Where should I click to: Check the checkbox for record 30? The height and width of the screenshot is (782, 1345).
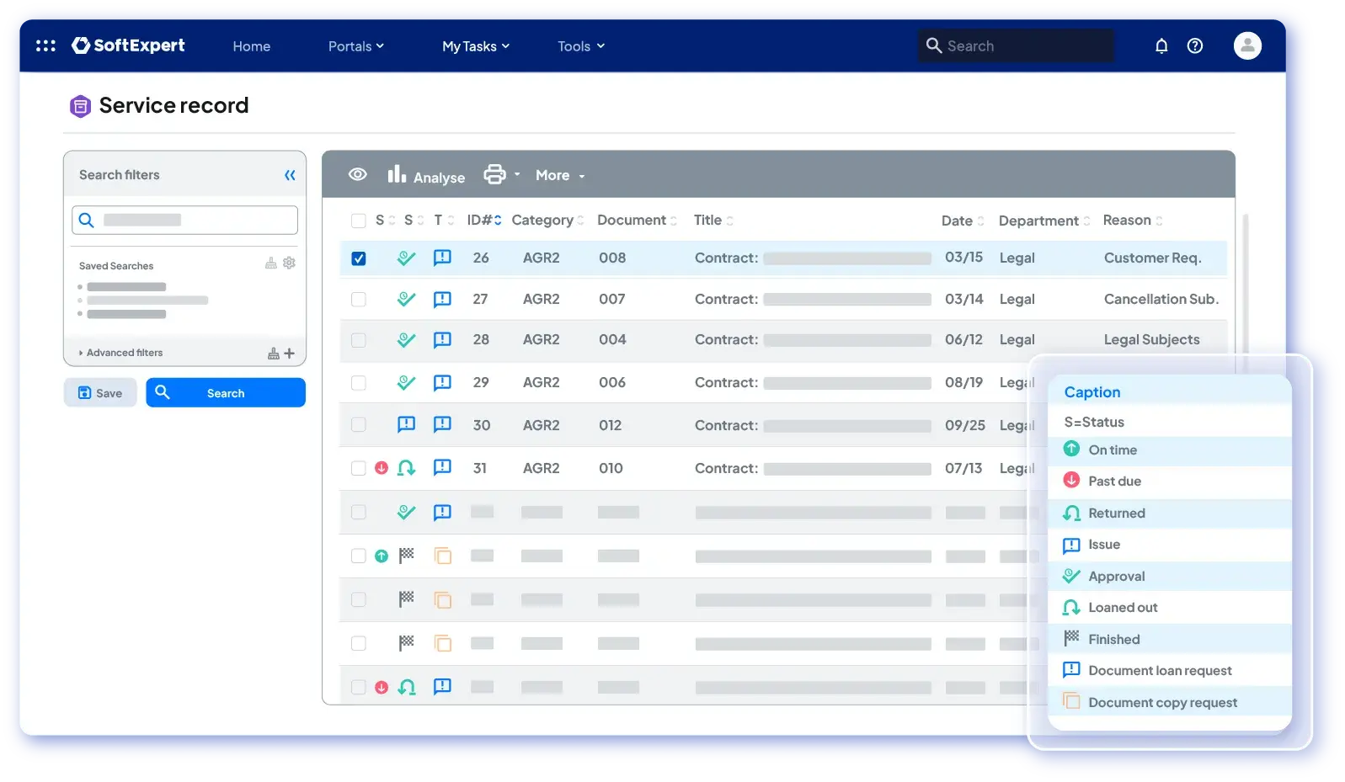(358, 425)
